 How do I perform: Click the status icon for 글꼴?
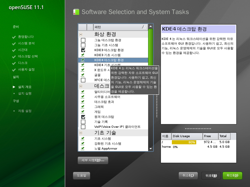click(x=82, y=75)
